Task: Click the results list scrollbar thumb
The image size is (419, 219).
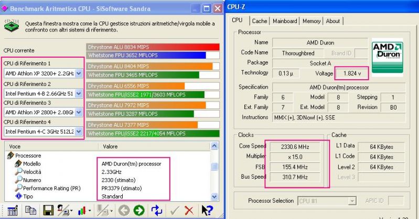Action: (214, 167)
